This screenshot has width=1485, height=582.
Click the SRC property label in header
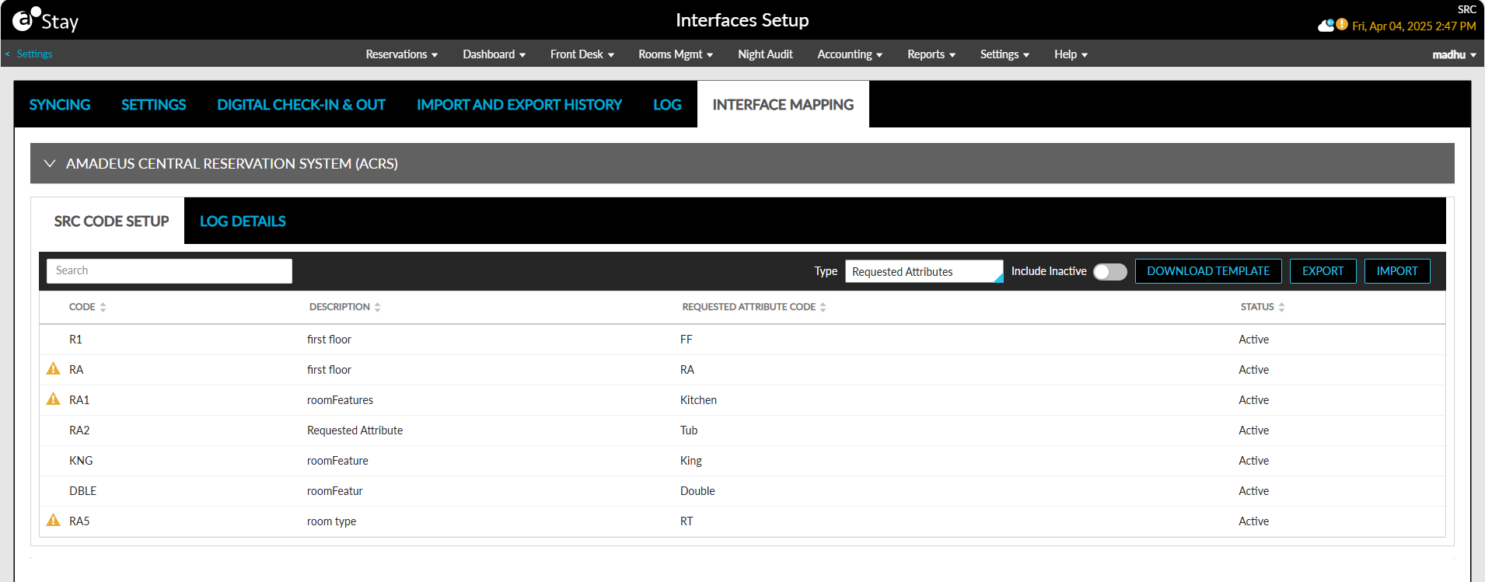pyautogui.click(x=1466, y=9)
